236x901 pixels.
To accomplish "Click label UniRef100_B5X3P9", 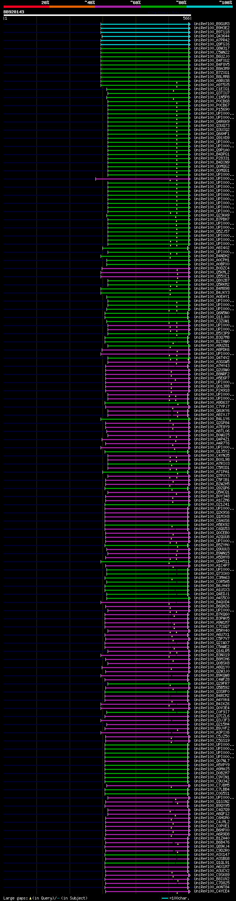I will pyautogui.click(x=212, y=334).
